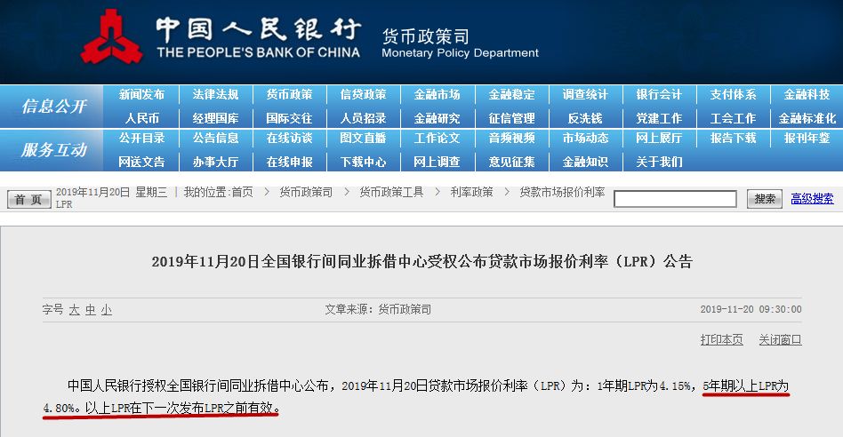Click the 服务互动 section header
This screenshot has height=437, width=843.
pos(53,150)
